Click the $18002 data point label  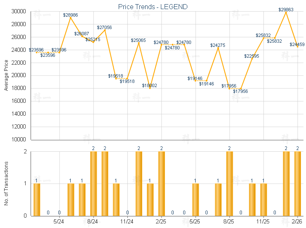tap(150, 85)
